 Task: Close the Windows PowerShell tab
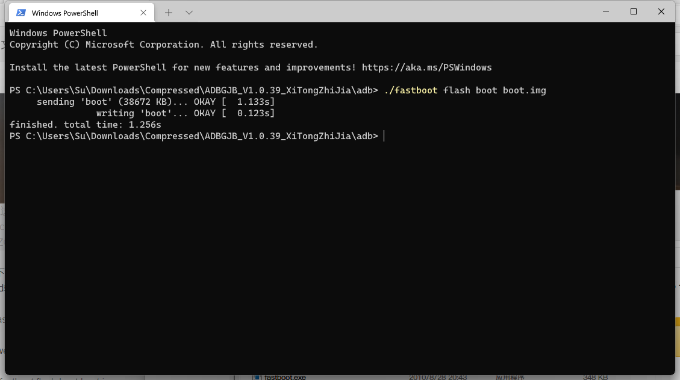click(143, 13)
